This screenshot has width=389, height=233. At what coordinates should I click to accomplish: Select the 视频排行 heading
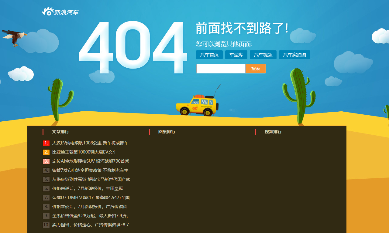[273, 132]
